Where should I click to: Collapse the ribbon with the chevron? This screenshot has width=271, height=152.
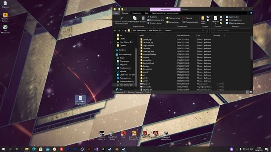[248, 13]
